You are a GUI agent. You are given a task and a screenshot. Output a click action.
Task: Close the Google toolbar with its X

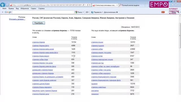[3, 12]
